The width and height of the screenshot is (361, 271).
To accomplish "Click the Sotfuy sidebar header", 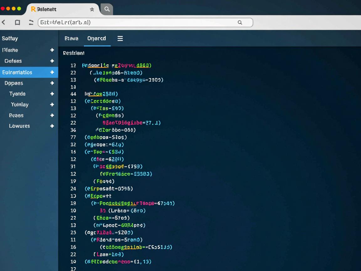I will [10, 39].
